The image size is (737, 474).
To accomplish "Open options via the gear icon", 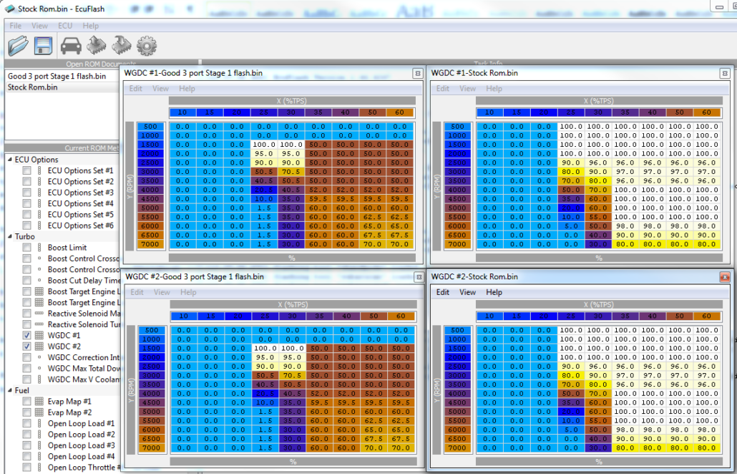I will [x=147, y=47].
